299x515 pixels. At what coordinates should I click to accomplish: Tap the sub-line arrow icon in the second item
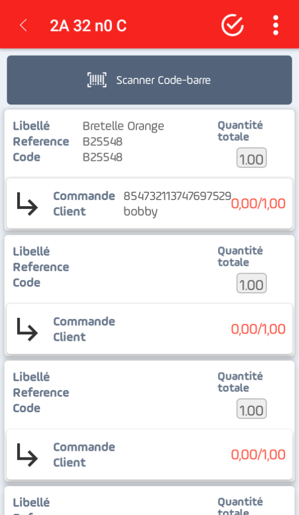(27, 329)
